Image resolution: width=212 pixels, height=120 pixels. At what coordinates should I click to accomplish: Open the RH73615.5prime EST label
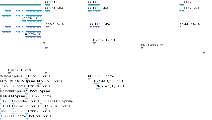tap(37, 76)
